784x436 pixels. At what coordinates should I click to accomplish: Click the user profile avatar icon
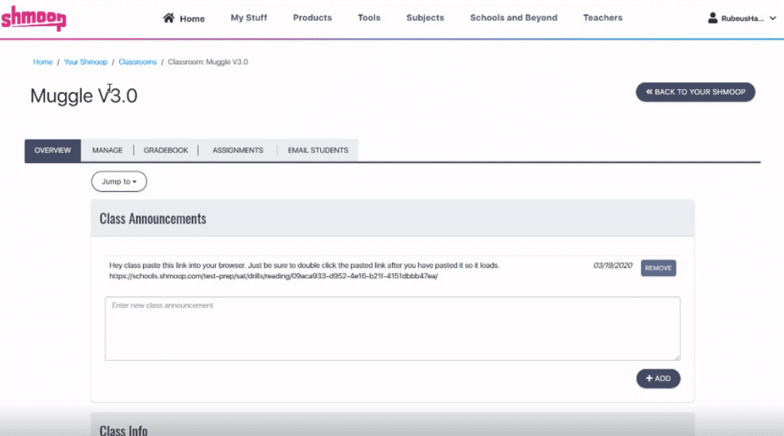[x=712, y=18]
